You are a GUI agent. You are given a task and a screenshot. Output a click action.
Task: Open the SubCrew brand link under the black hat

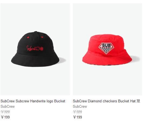8,106
